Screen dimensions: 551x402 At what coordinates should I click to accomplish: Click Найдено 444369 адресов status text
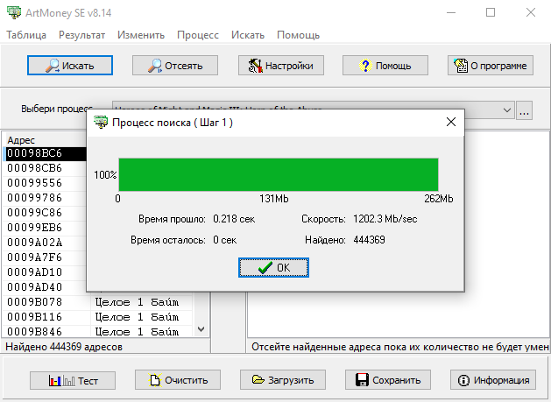coord(64,347)
